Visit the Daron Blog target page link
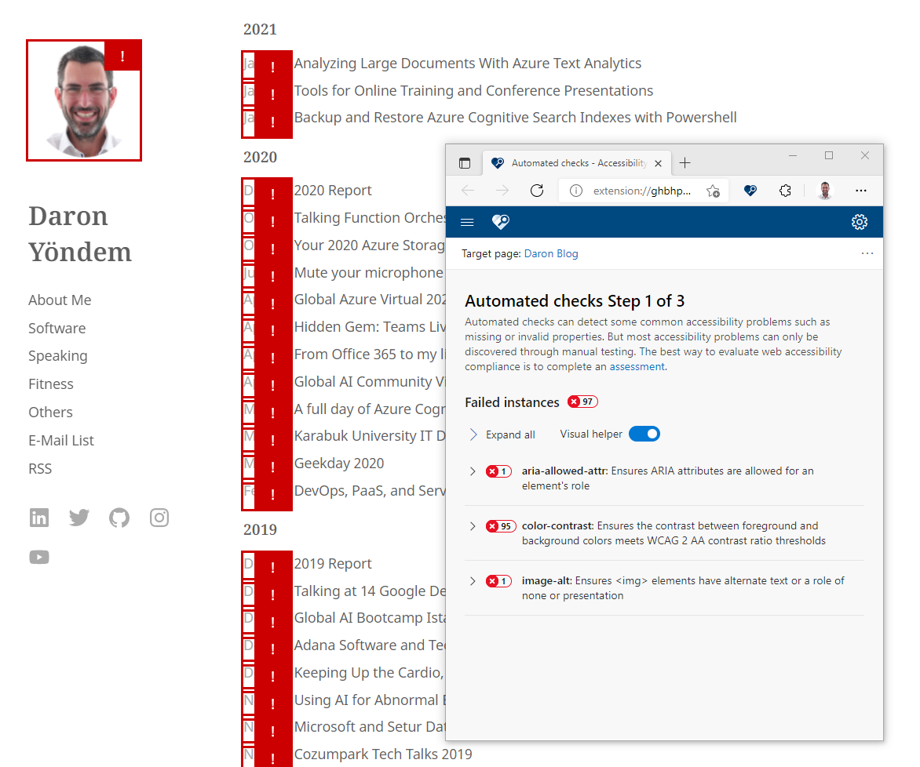Viewport: 920px width, 767px height. click(553, 253)
